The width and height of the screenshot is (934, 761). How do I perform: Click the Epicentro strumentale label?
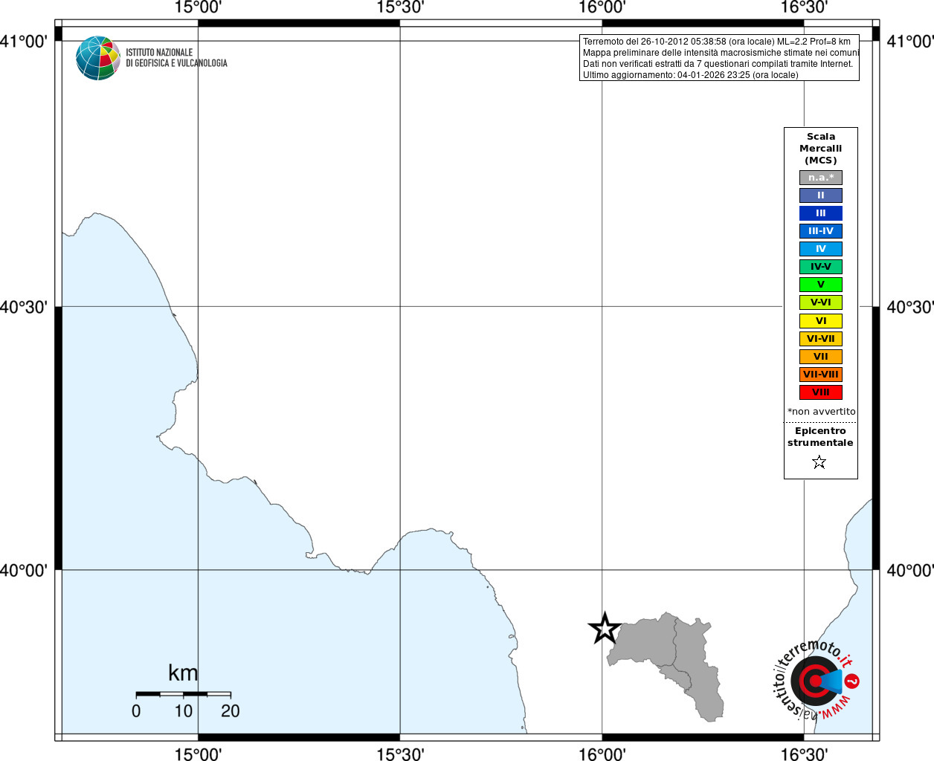click(x=820, y=437)
